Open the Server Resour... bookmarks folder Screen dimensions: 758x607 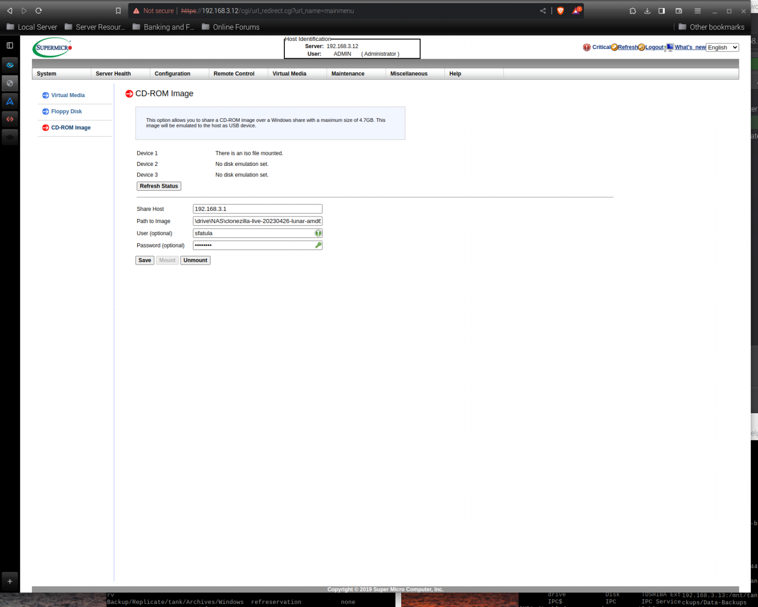click(95, 27)
